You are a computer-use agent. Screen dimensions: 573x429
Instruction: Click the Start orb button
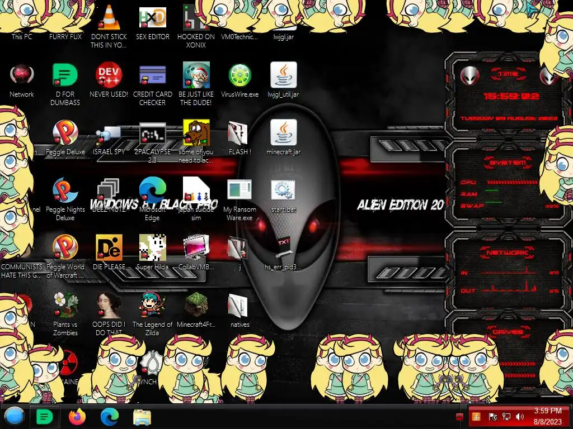point(14,416)
